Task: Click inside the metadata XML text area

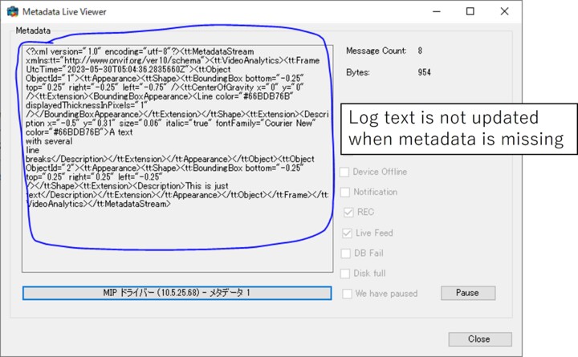Action: pos(177,241)
